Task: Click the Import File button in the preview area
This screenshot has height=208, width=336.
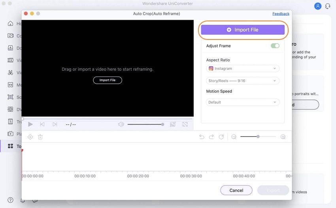Action: point(108,80)
